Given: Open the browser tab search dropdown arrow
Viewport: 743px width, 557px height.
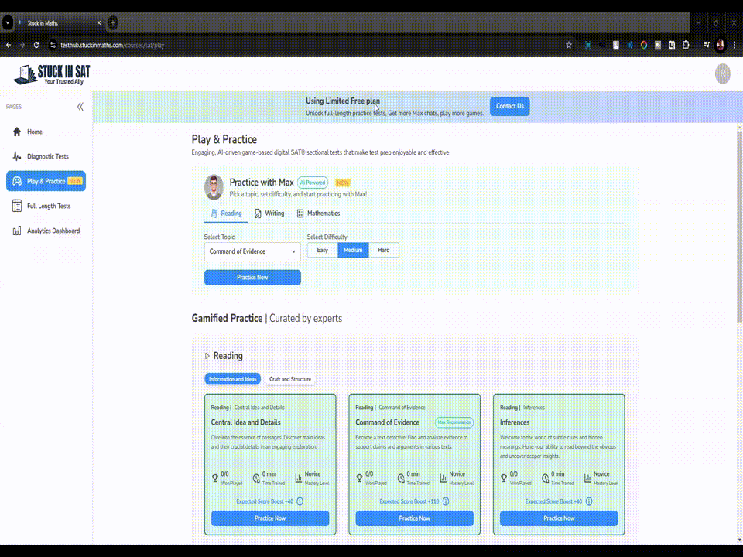Looking at the screenshot, I should [x=8, y=23].
